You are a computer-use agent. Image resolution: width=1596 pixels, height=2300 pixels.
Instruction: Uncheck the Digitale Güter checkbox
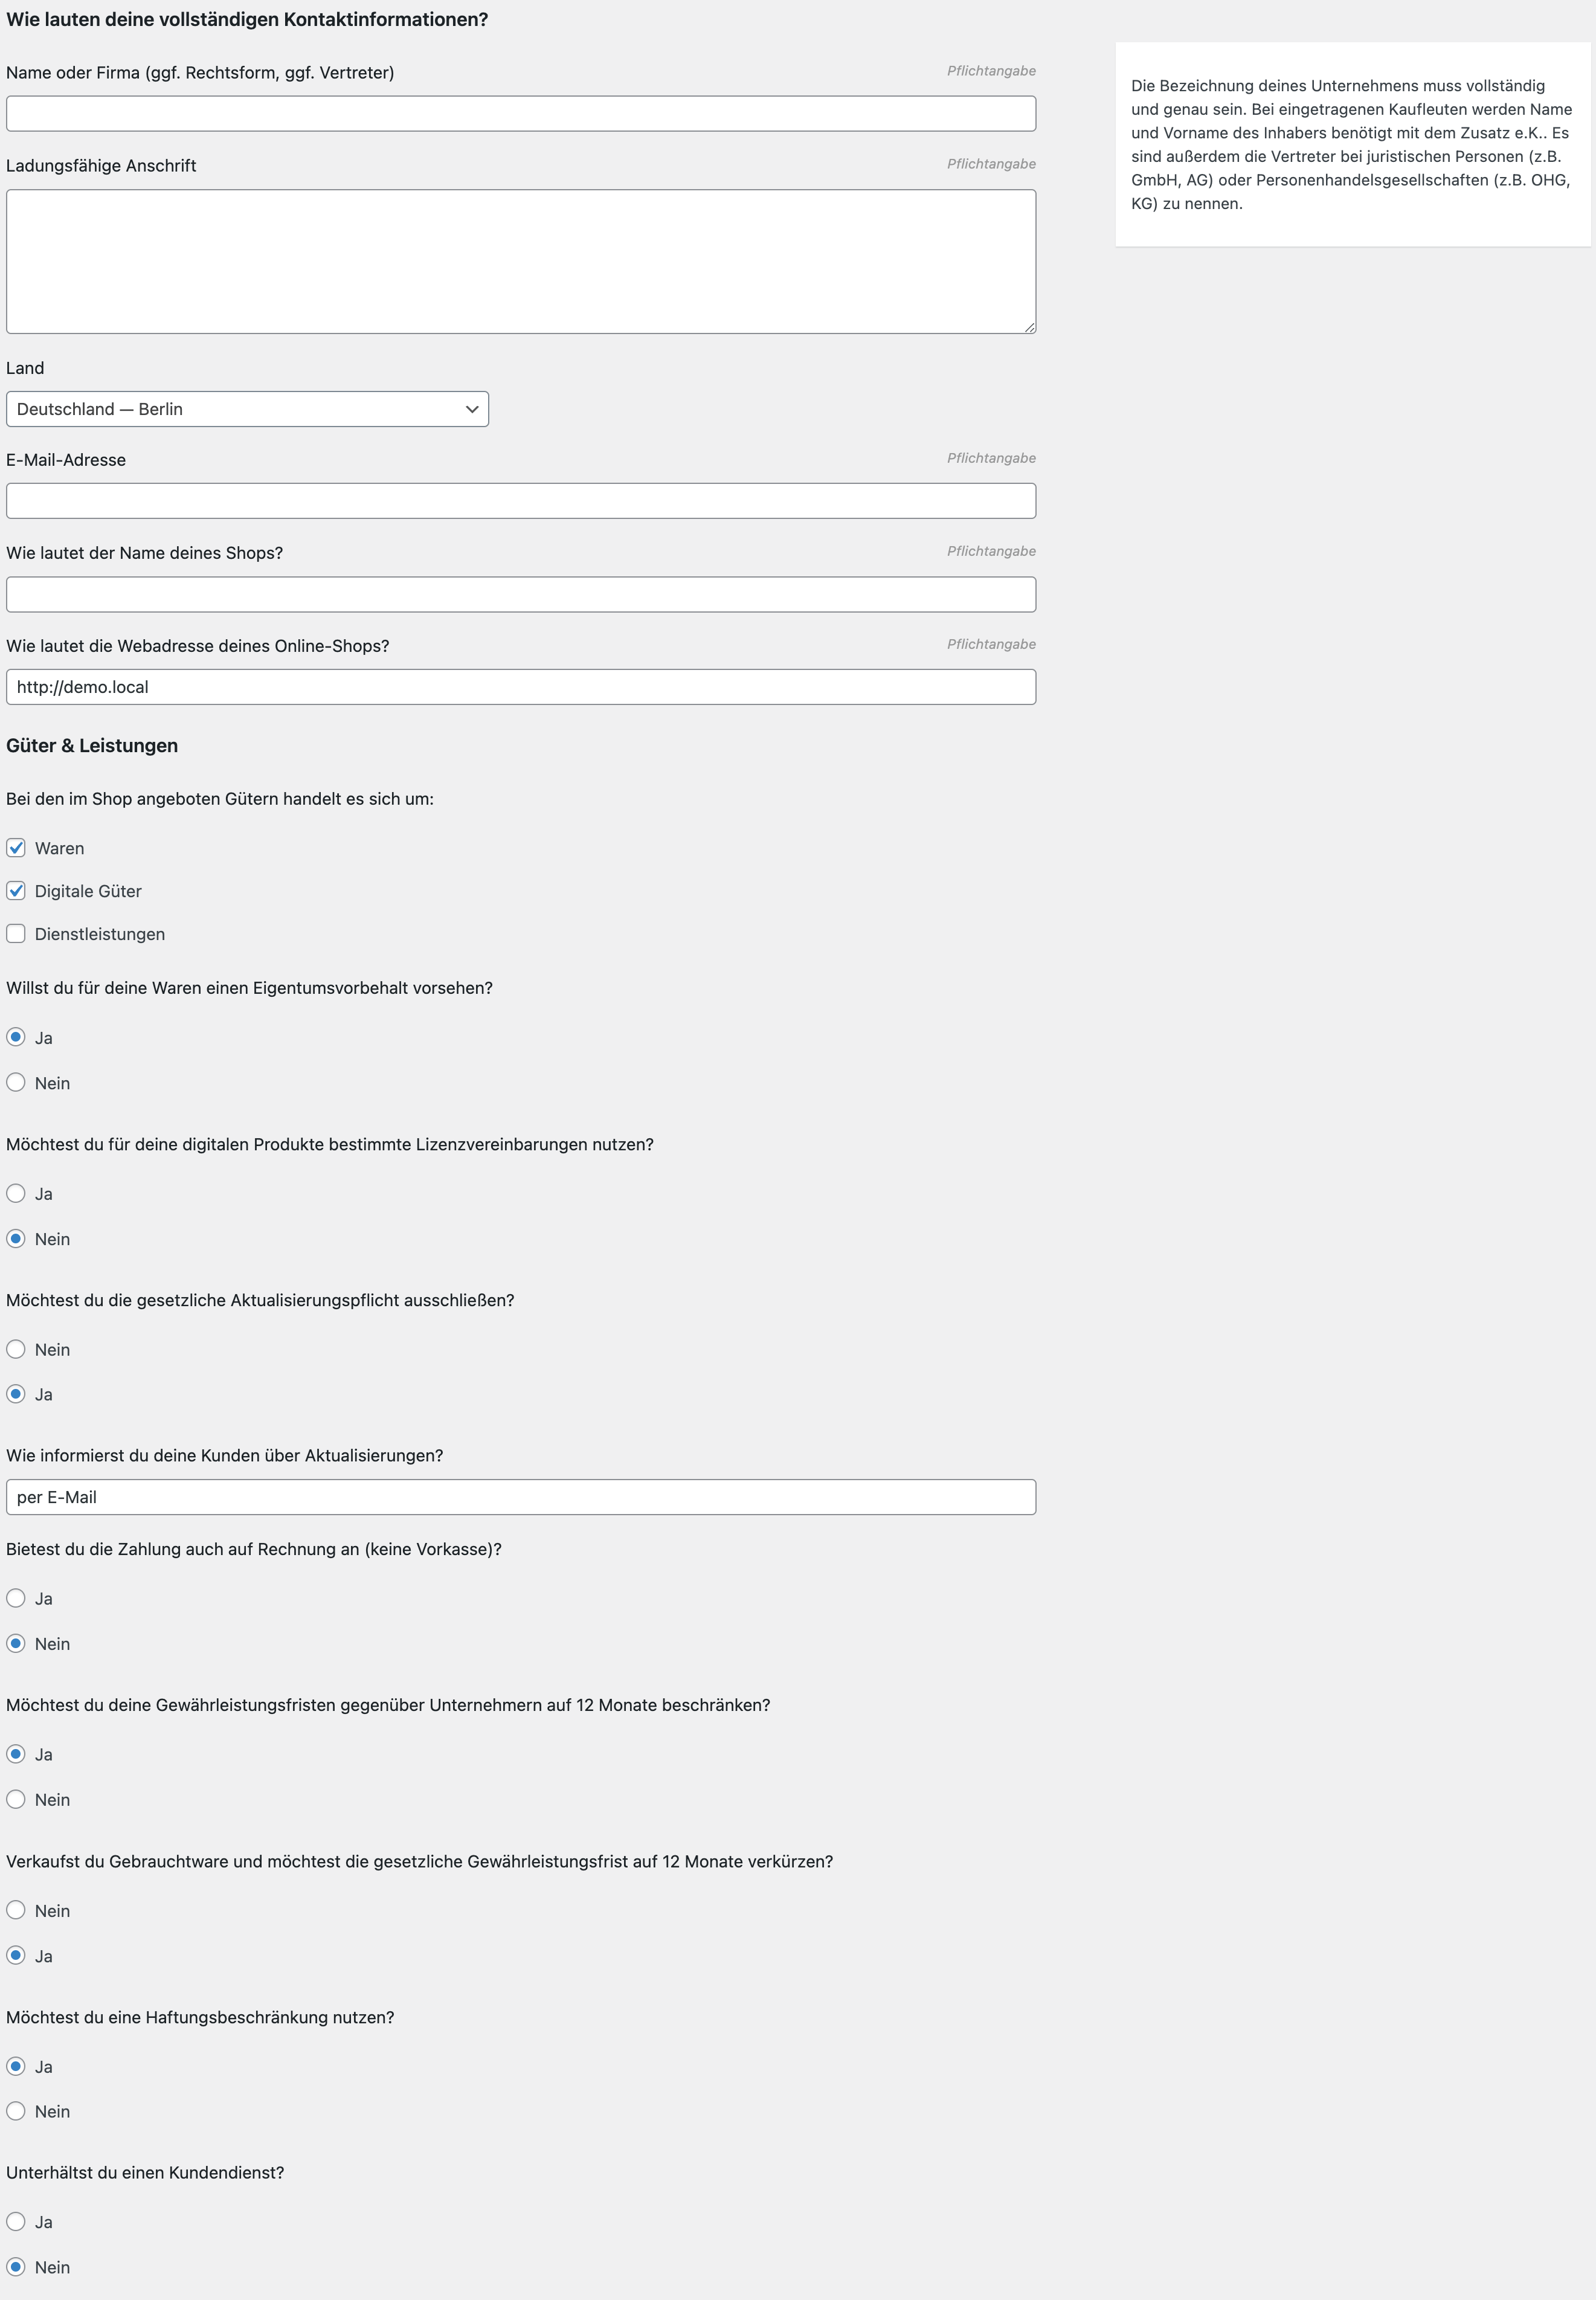[x=16, y=891]
